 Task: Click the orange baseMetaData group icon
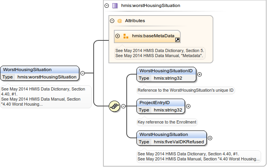tap(126, 36)
